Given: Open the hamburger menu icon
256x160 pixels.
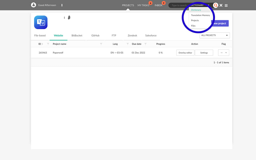Looking at the screenshot, I should [x=226, y=5].
